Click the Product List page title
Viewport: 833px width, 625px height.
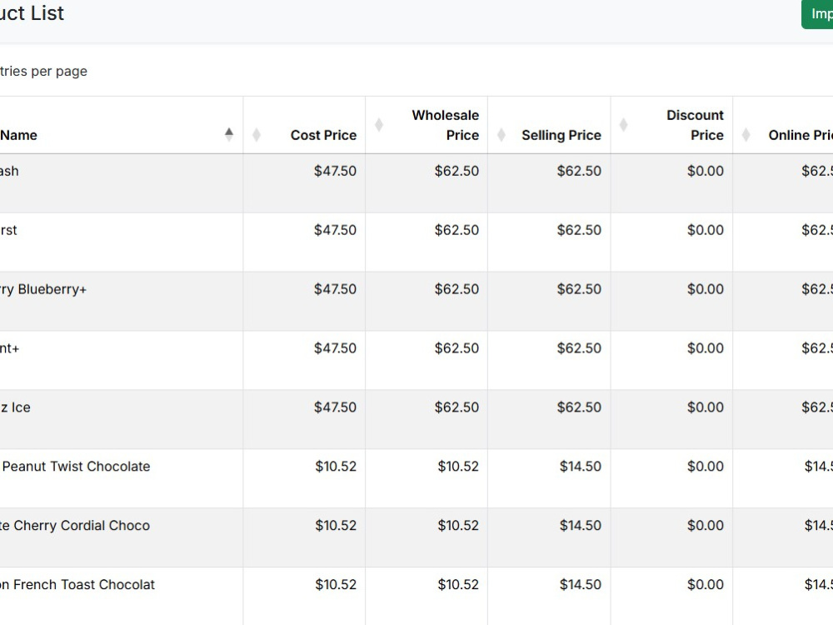(32, 12)
